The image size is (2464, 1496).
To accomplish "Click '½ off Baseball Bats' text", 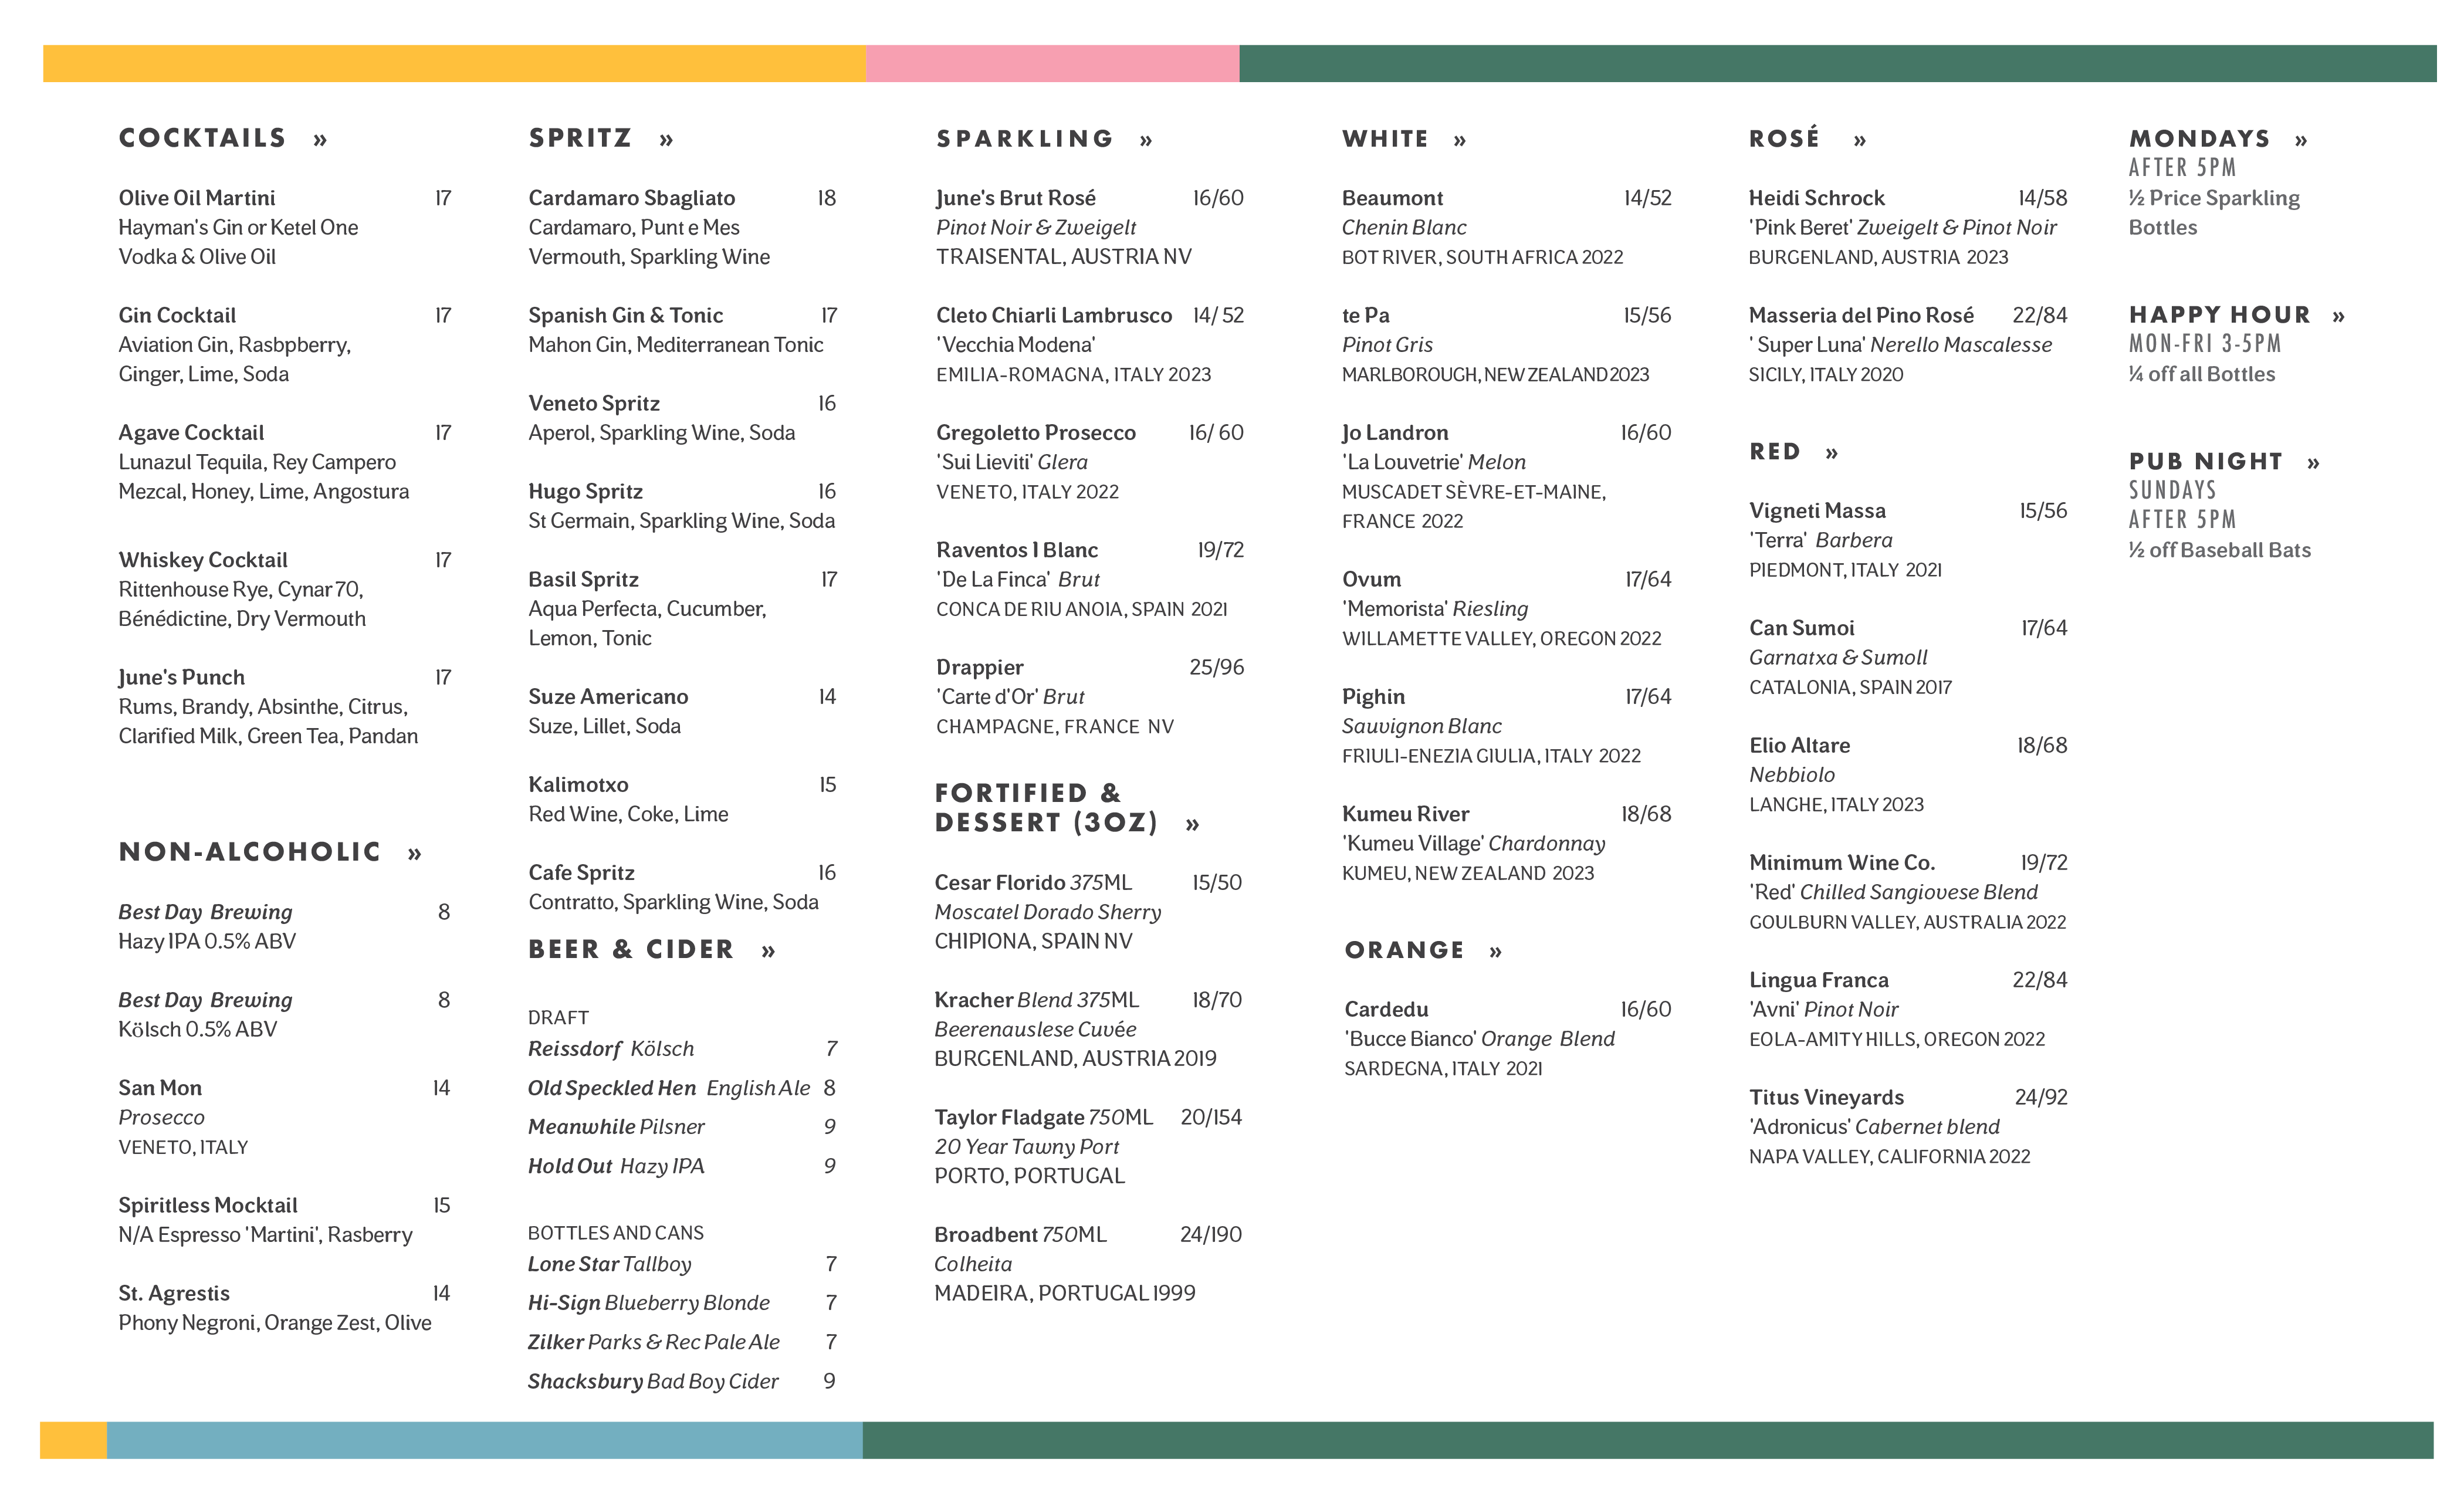I will (2220, 550).
